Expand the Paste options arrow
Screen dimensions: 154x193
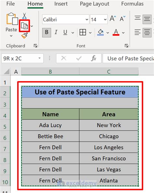click(11, 36)
